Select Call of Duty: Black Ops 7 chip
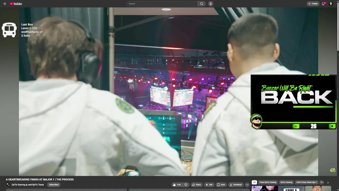This screenshot has height=191, width=339. pyautogui.click(x=306, y=182)
